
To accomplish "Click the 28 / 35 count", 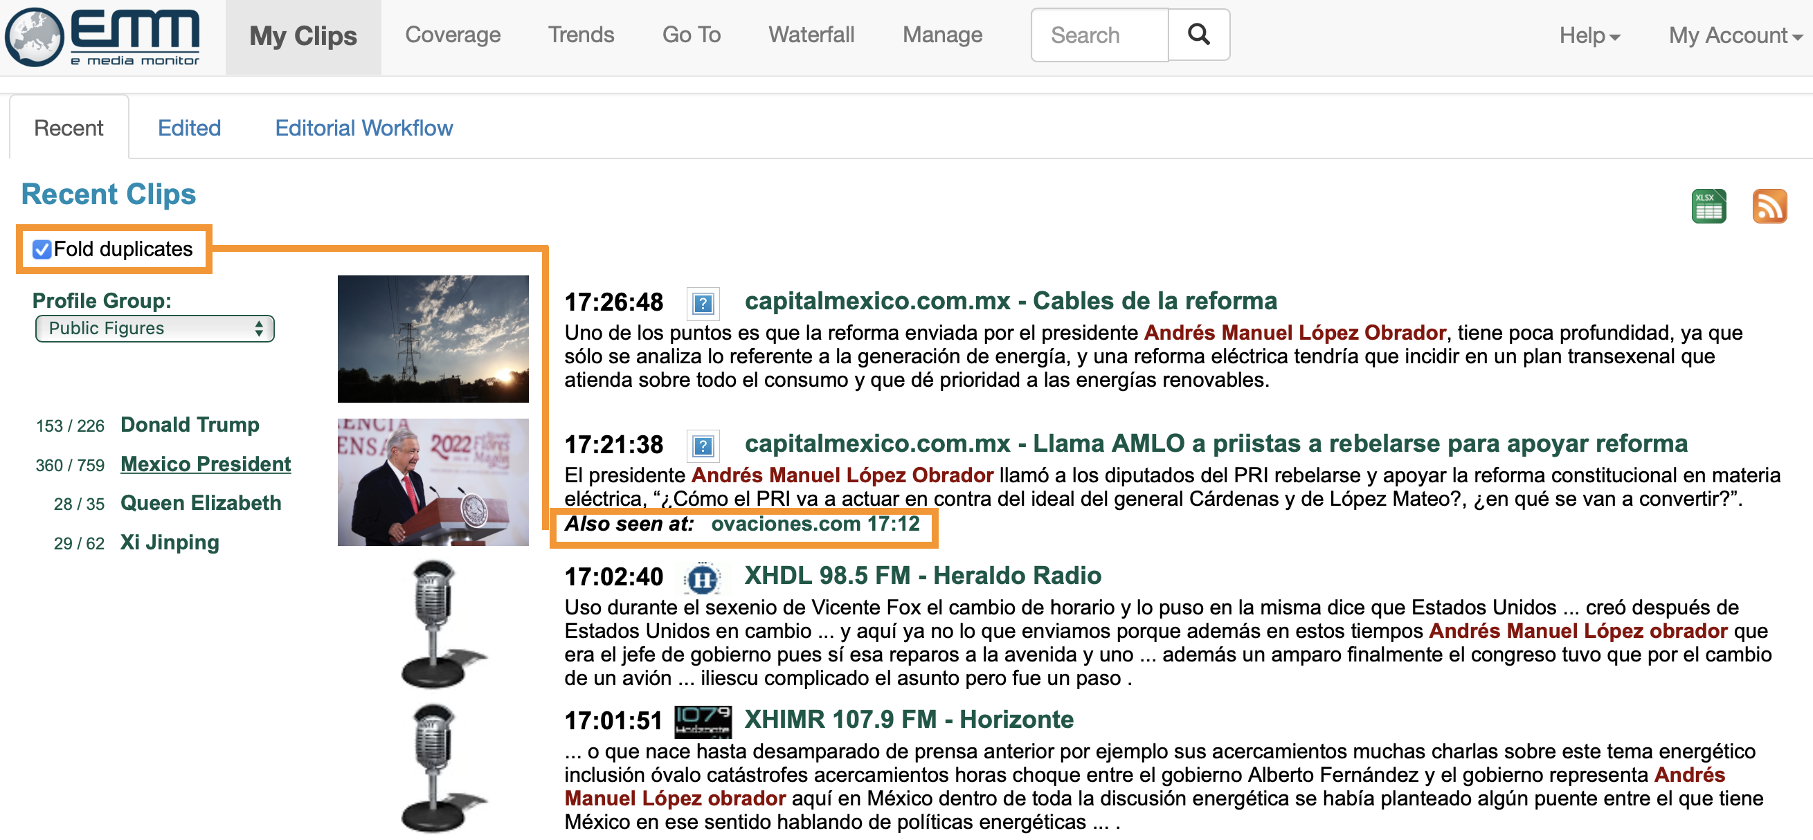I will coord(79,504).
